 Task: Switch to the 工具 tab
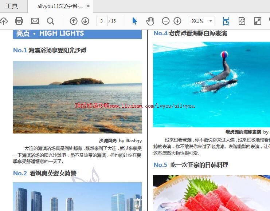12,6
